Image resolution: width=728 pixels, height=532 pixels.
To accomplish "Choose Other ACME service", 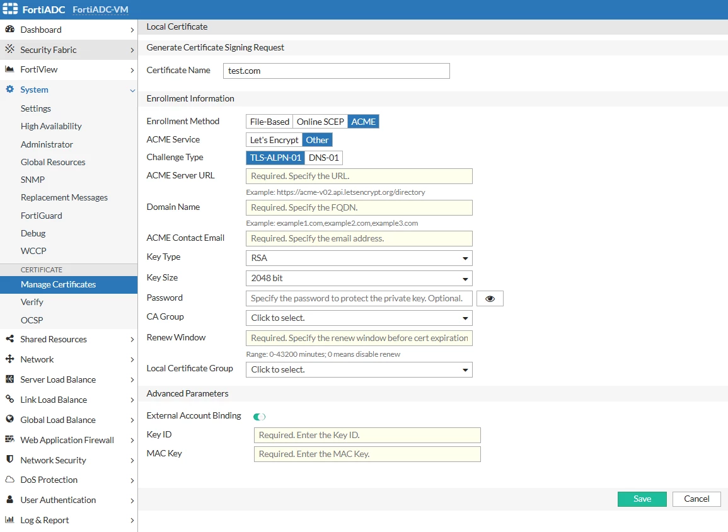I will tap(317, 140).
